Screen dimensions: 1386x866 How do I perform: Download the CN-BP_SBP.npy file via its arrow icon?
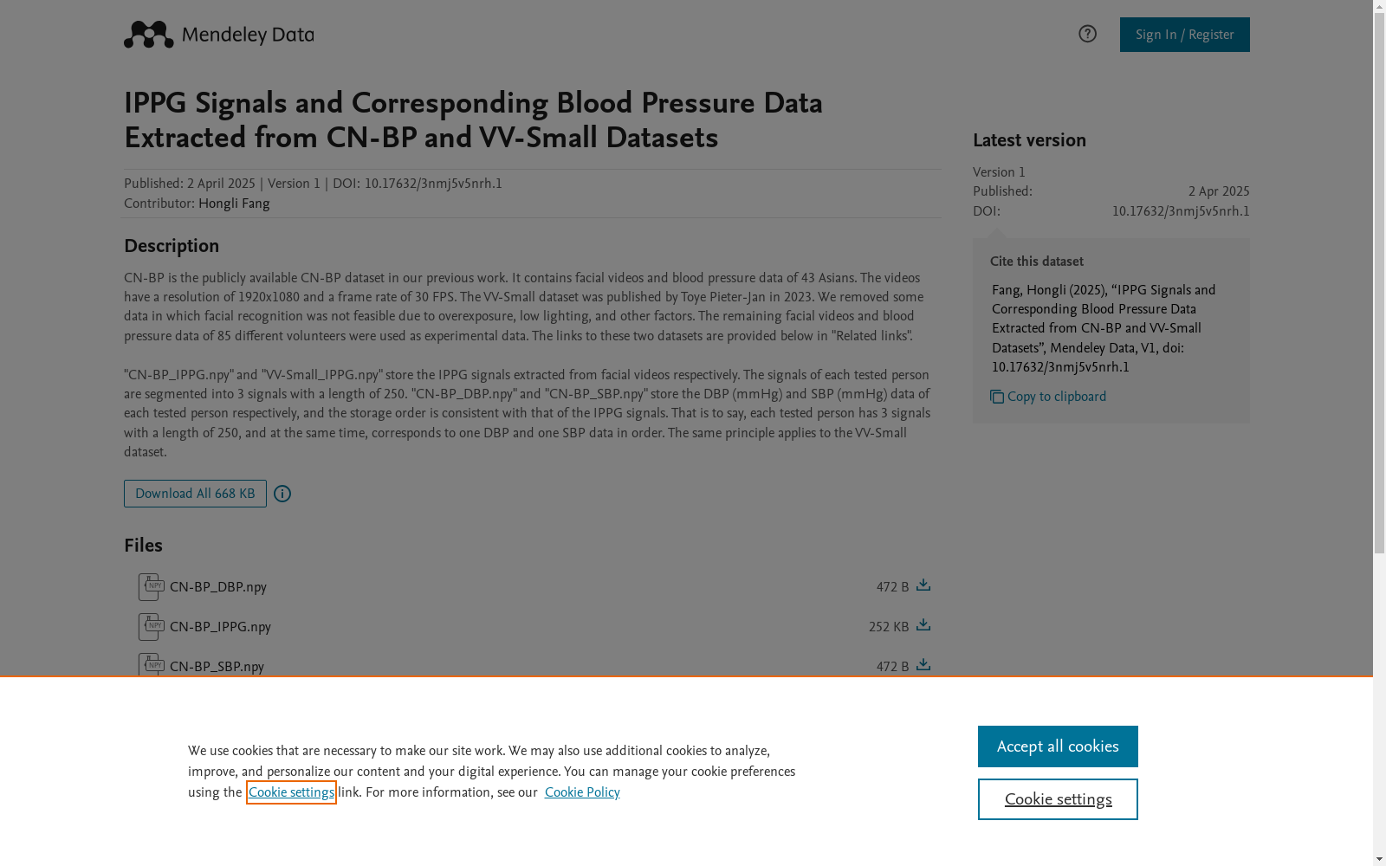tap(923, 665)
